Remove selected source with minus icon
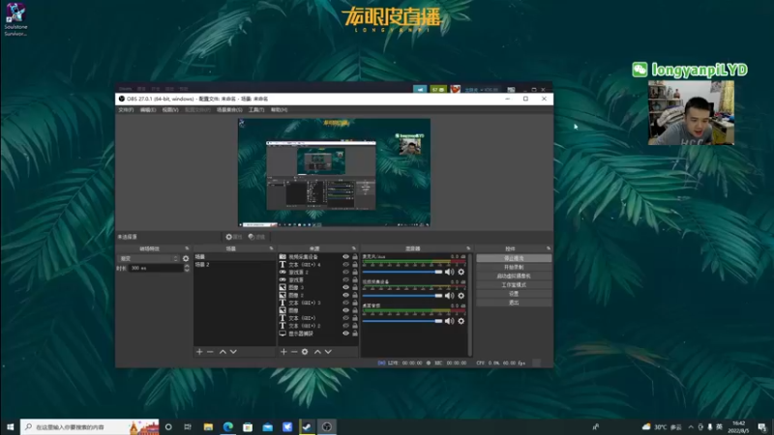Image resolution: width=774 pixels, height=435 pixels. [294, 352]
